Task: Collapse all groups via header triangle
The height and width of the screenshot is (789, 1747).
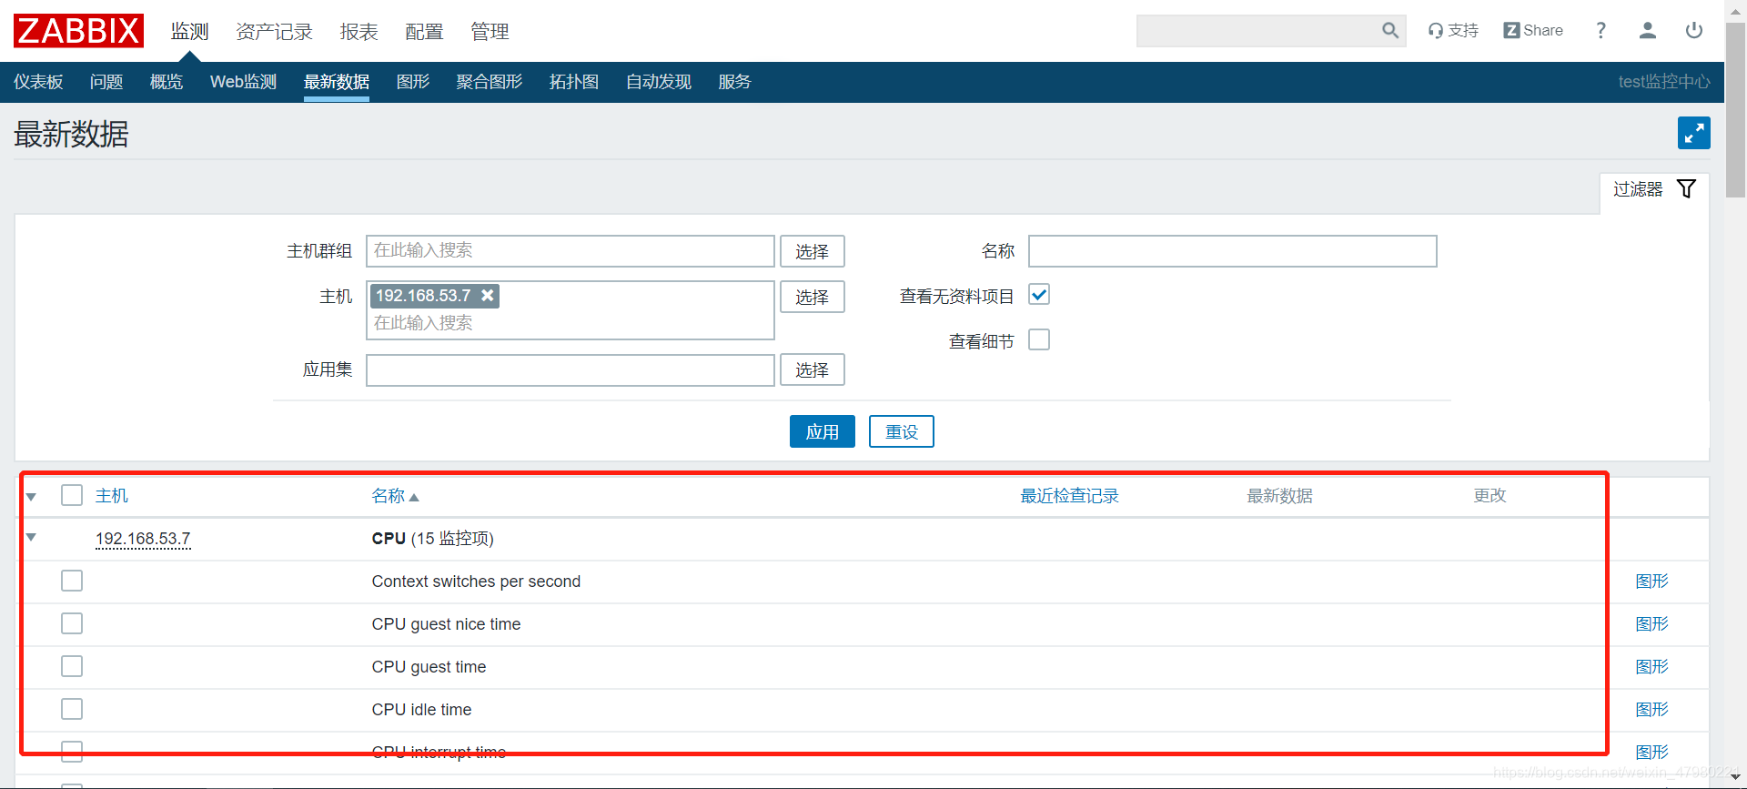Action: click(31, 497)
